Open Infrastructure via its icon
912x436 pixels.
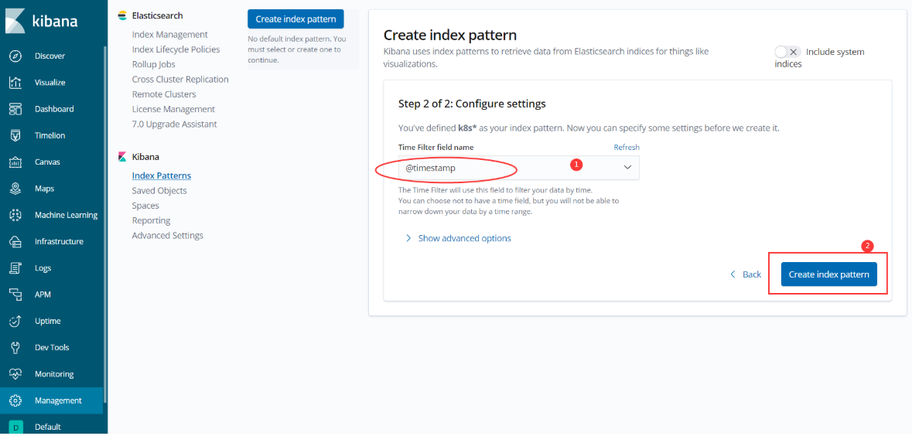tap(15, 241)
